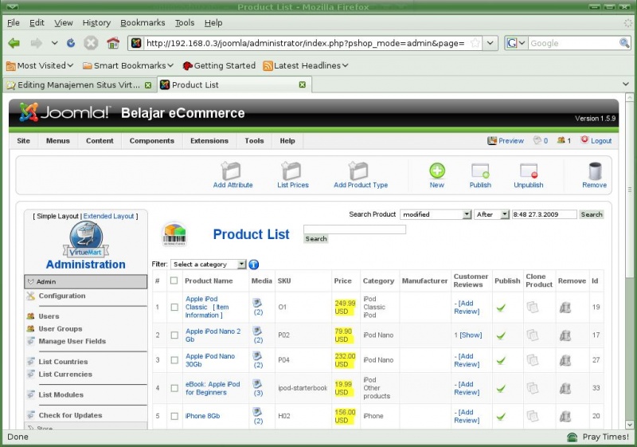The image size is (637, 447).
Task: Click the Add Attribute toolbar icon
Action: click(232, 171)
